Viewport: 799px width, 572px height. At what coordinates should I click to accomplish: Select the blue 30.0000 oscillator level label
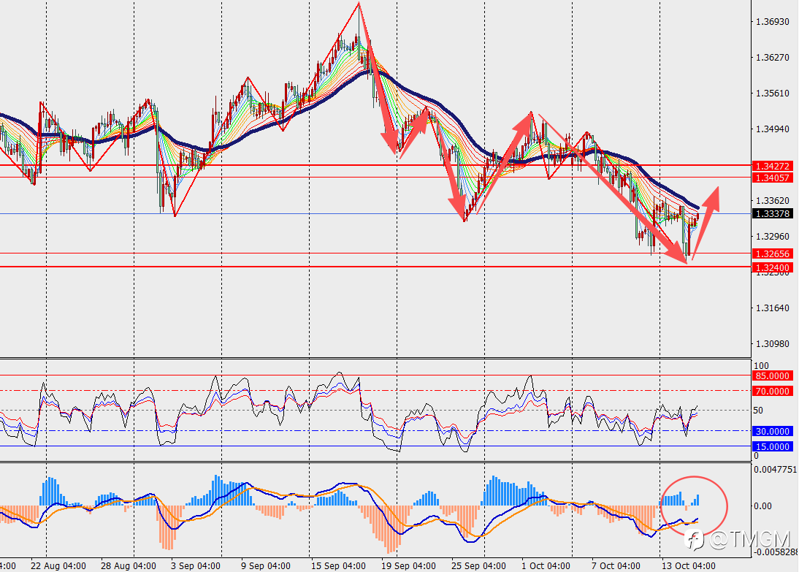click(x=773, y=431)
